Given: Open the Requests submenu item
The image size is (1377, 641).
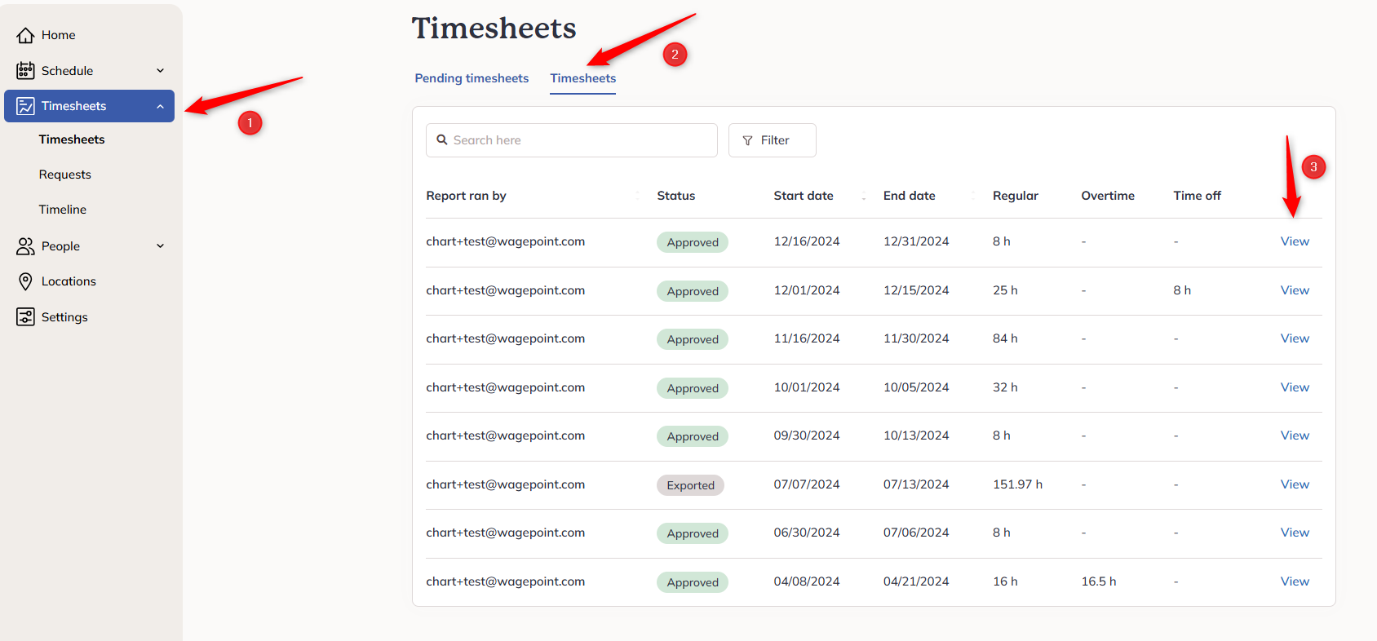Looking at the screenshot, I should tap(65, 175).
